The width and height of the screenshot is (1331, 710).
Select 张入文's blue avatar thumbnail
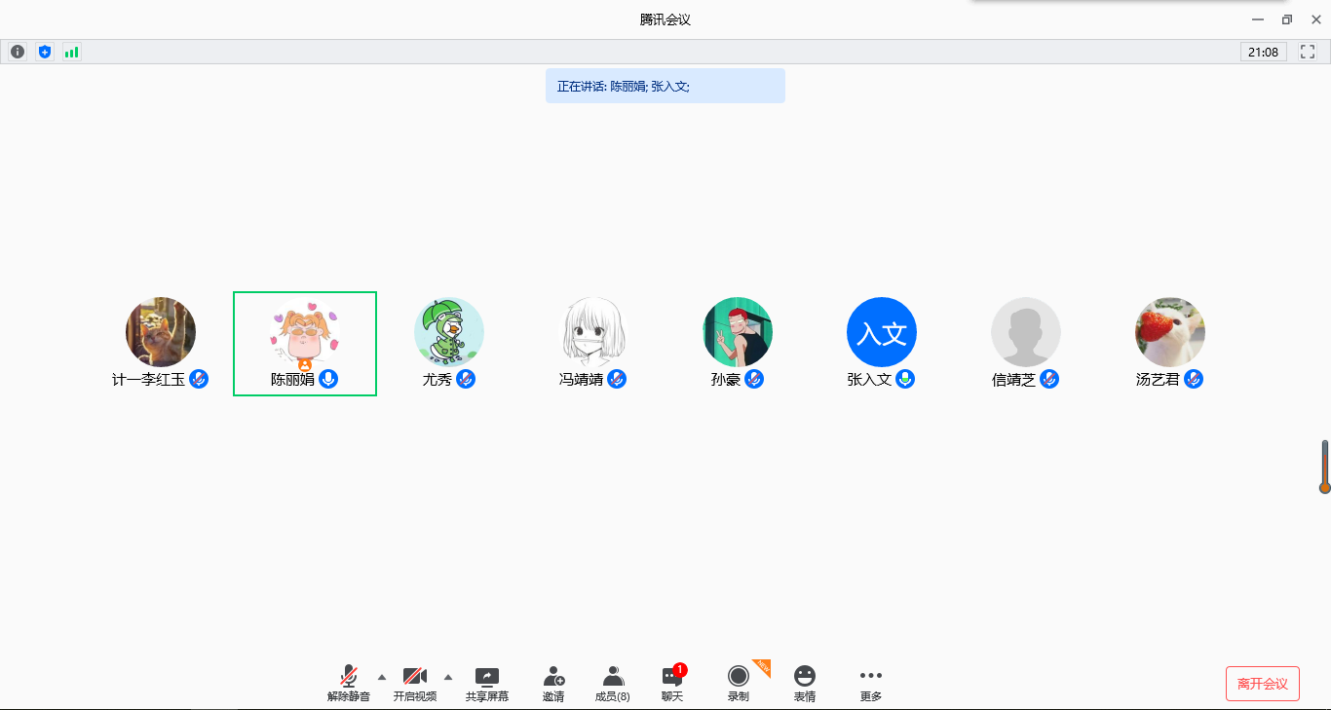point(881,332)
